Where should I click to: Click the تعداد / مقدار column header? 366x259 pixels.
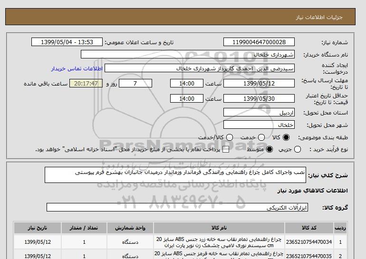point(84,228)
